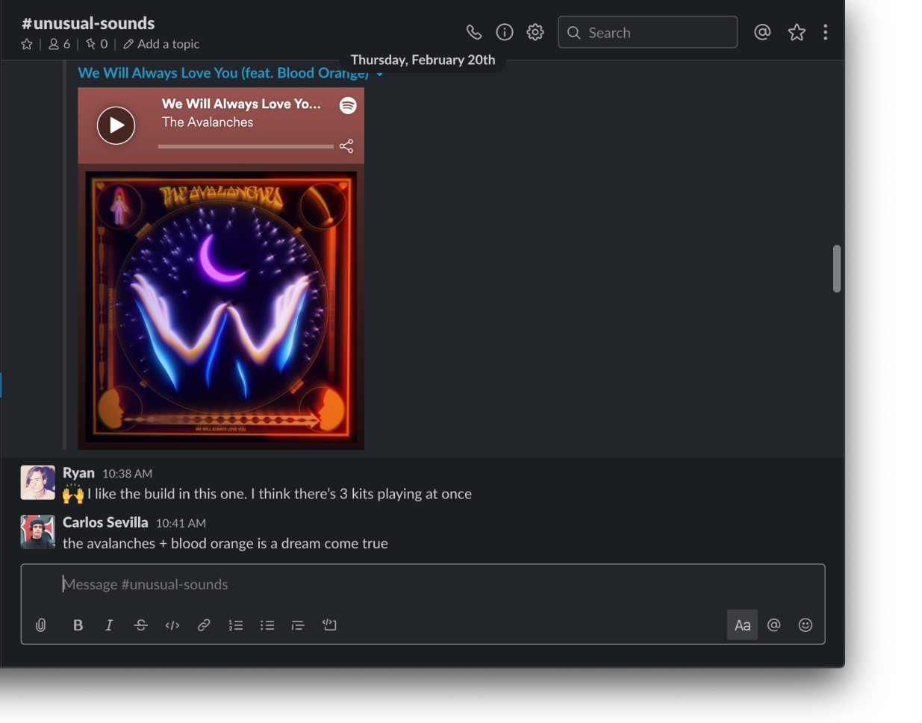Toggle strikethrough formatting

pyautogui.click(x=140, y=625)
